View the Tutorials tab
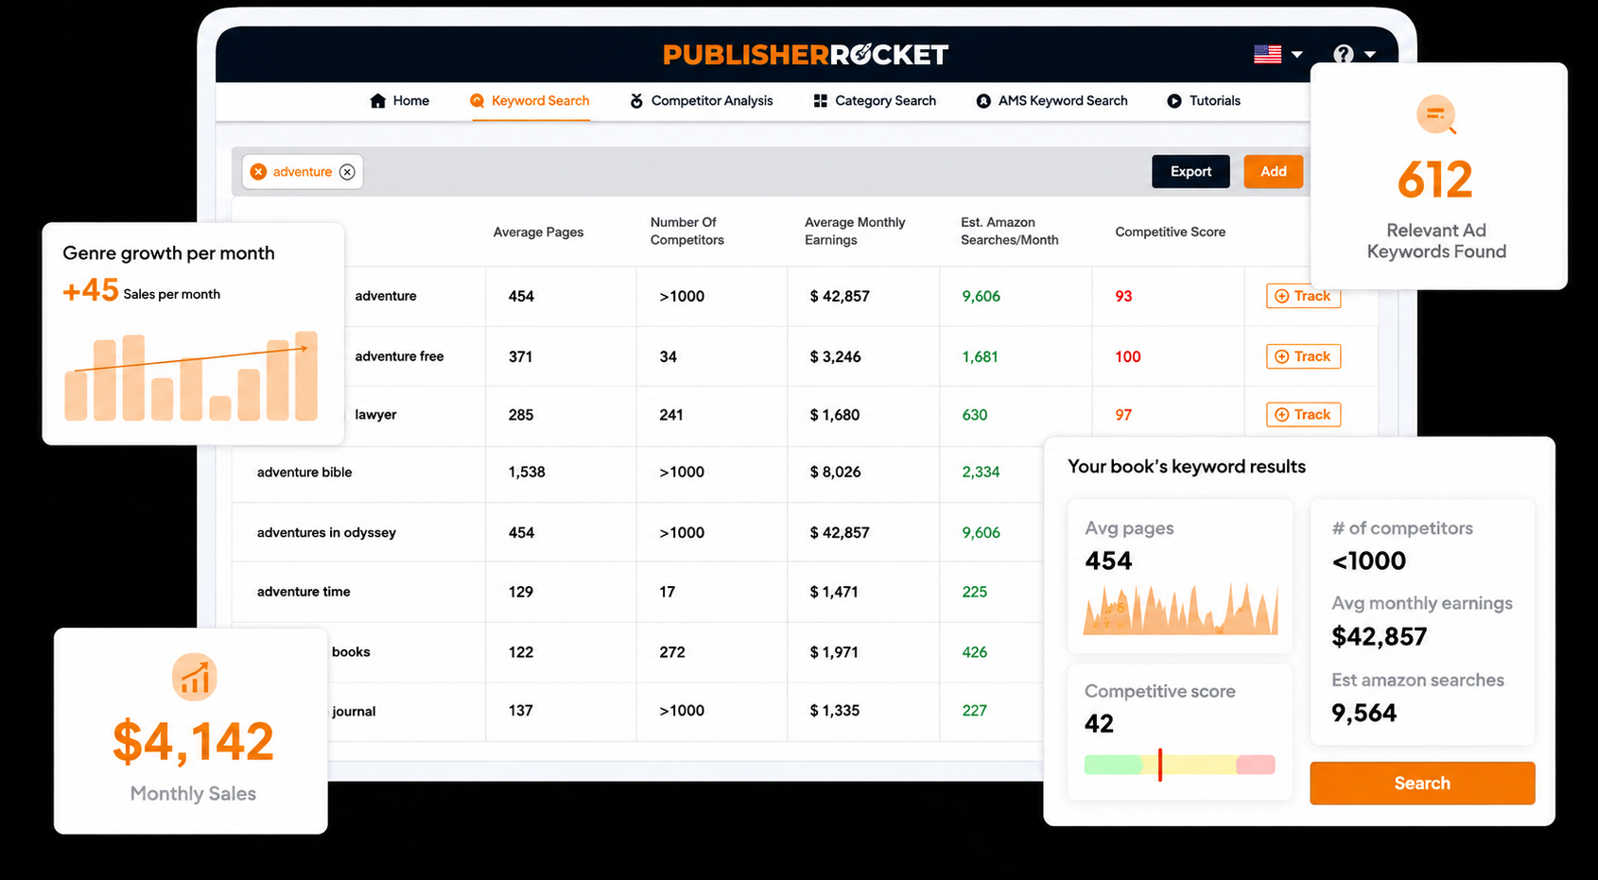 [x=1204, y=101]
